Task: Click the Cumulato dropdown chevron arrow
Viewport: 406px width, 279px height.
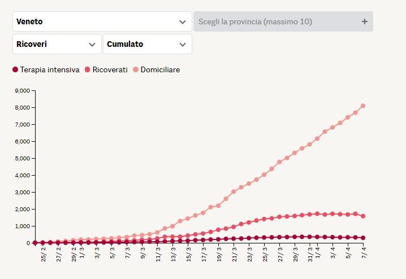Action: coord(182,44)
